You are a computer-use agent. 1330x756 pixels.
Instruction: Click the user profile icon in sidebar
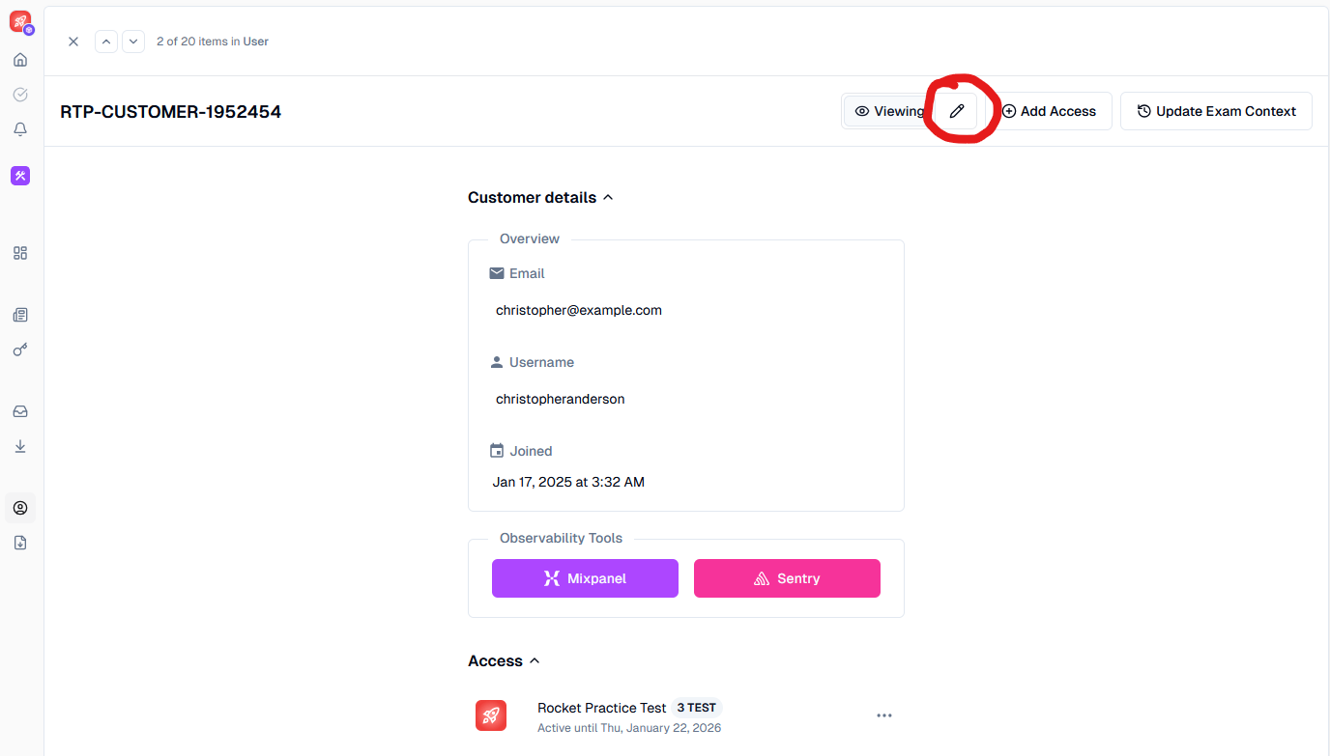point(20,508)
